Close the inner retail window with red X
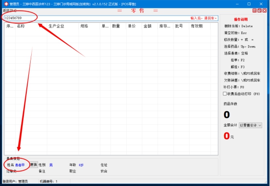Image resolution: width=270 pixels, height=186 pixels. tap(265, 11)
